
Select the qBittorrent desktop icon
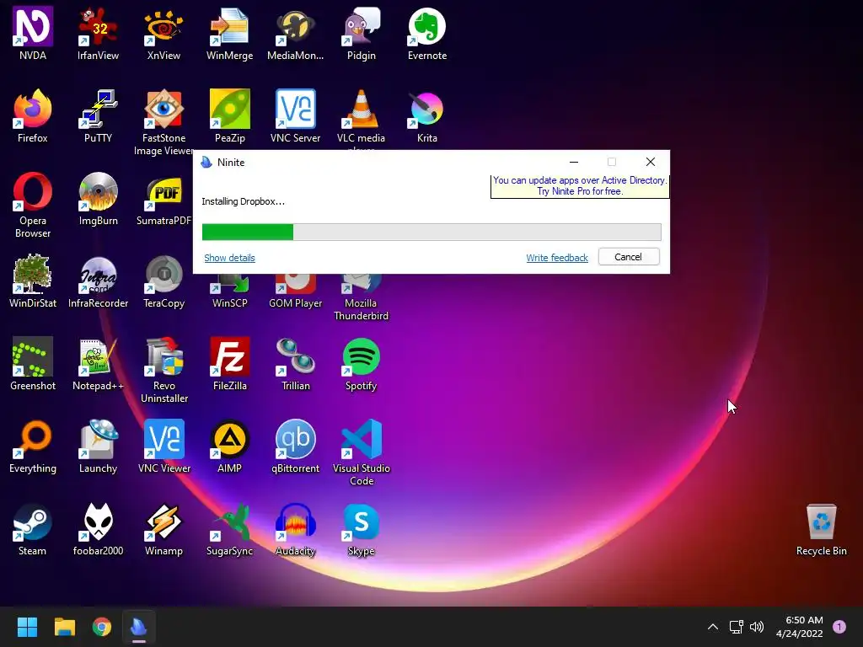pos(296,446)
